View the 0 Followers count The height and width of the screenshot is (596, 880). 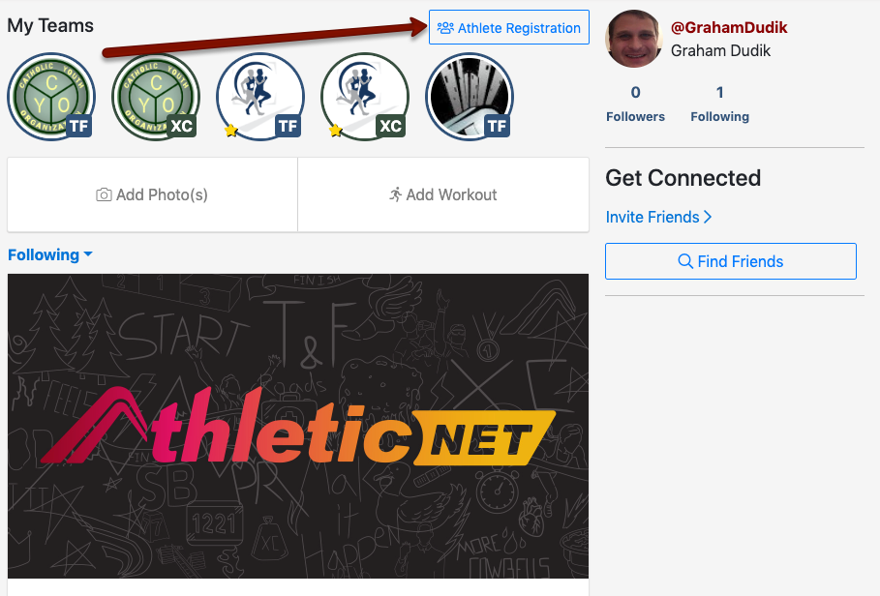click(635, 104)
